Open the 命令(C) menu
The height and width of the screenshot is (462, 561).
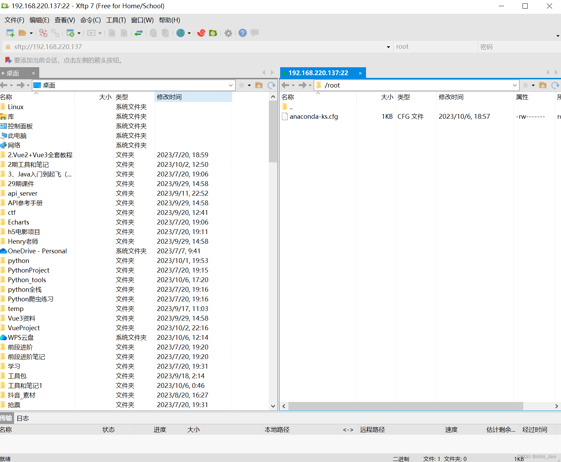(91, 20)
